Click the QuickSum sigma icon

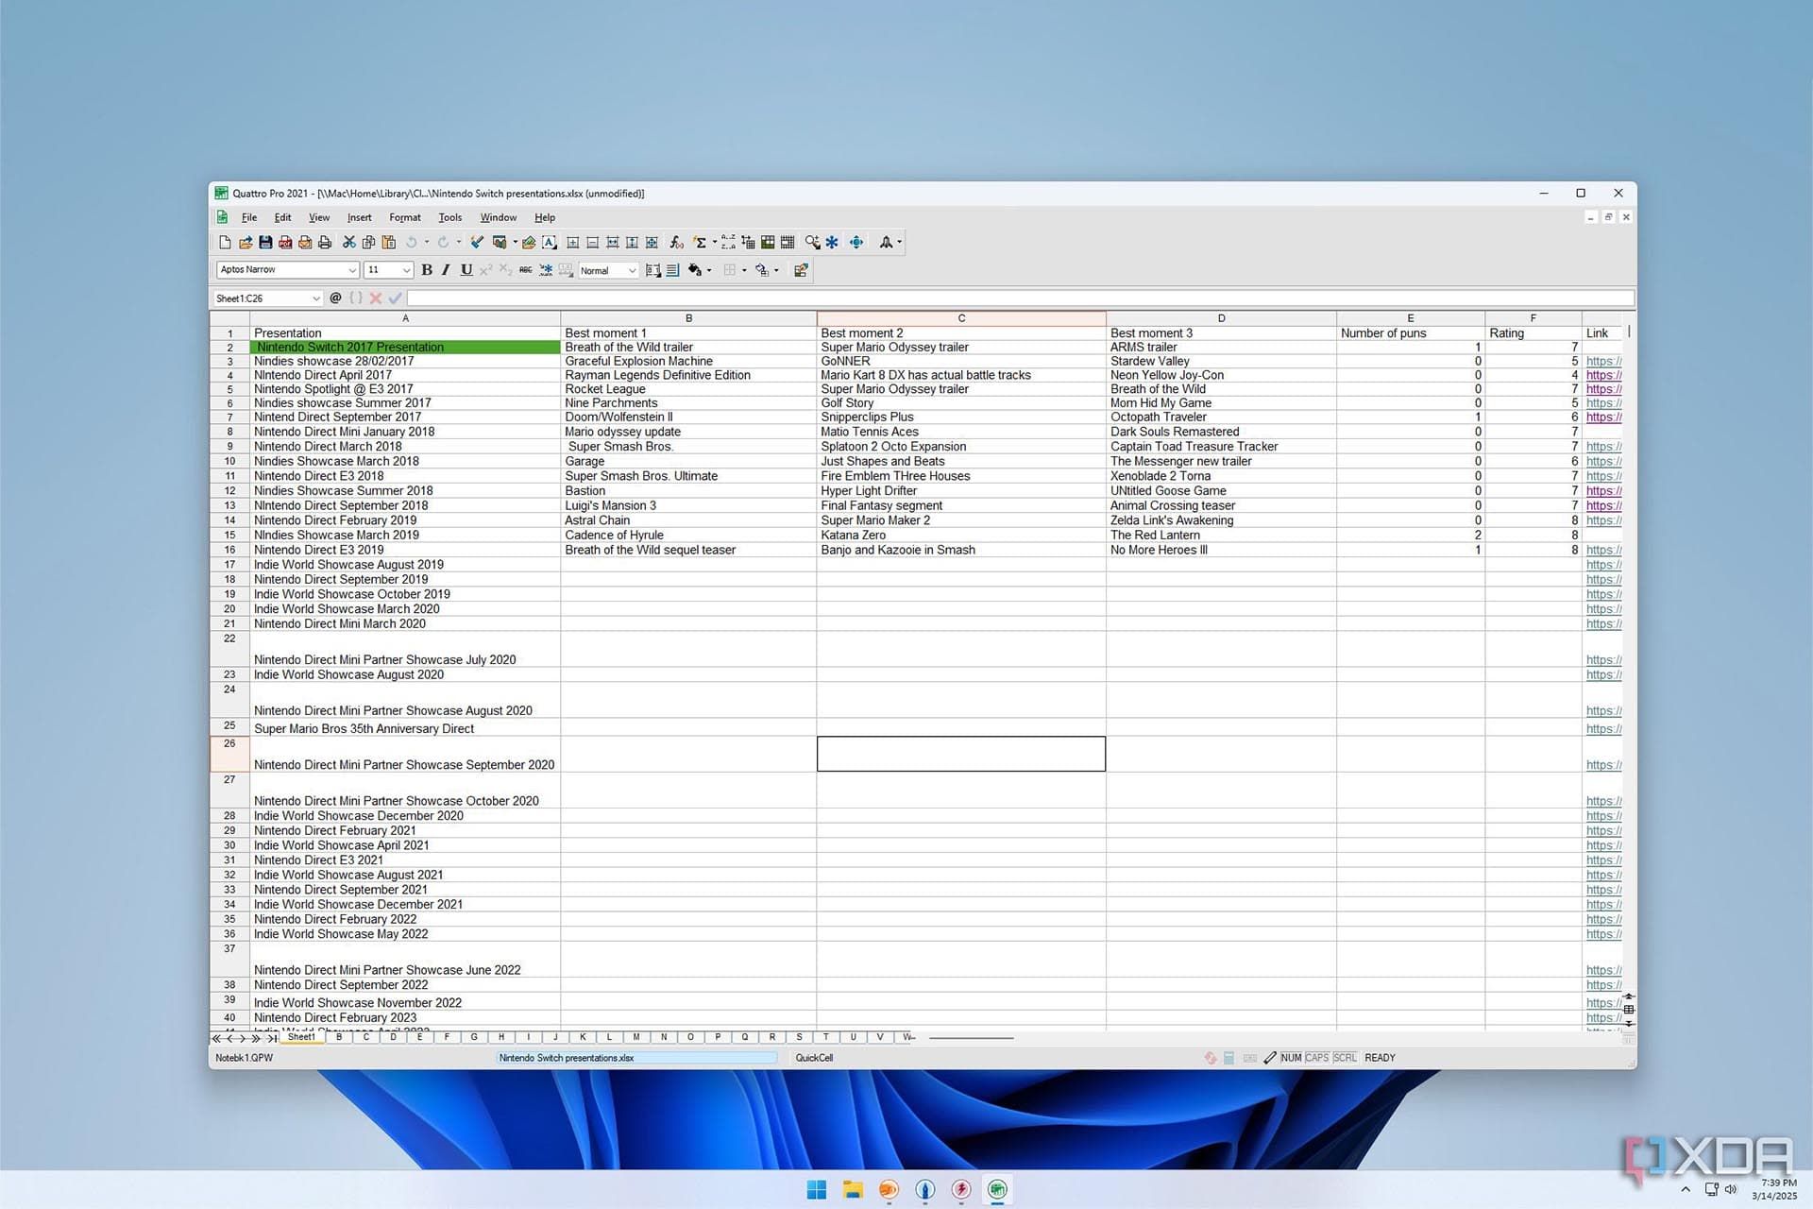coord(700,243)
